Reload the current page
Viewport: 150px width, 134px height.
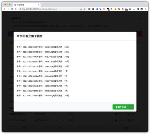tap(12, 9)
